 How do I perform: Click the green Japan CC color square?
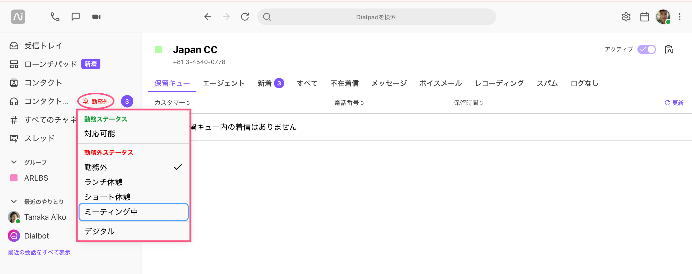[x=159, y=49]
